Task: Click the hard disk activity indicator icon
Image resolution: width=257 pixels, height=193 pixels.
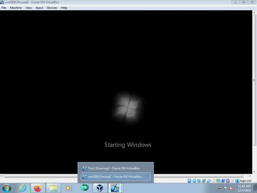Action: point(189,181)
